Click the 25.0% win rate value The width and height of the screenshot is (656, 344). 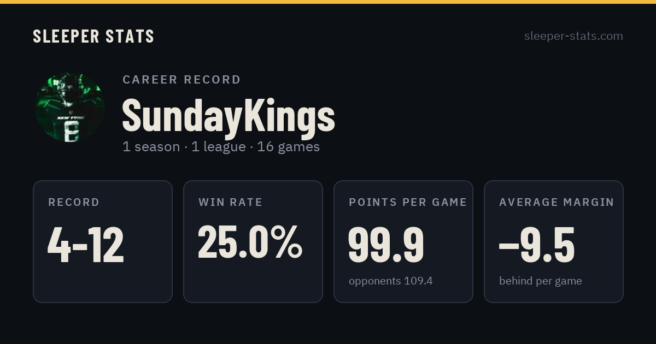click(250, 242)
